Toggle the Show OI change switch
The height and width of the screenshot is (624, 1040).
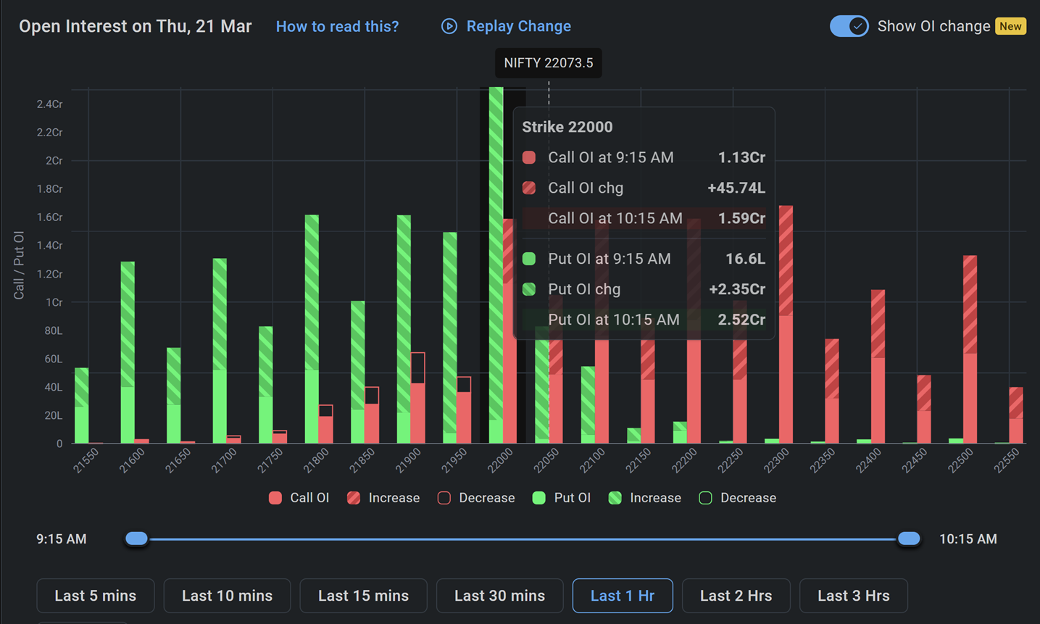point(849,27)
